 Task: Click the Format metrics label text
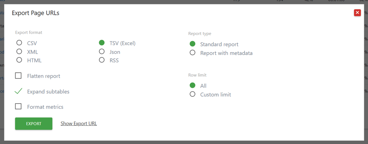[45, 107]
